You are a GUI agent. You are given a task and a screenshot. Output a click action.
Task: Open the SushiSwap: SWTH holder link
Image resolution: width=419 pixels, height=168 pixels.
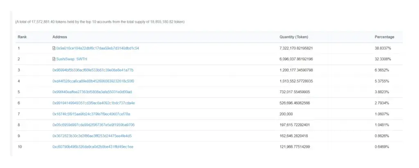click(x=72, y=59)
